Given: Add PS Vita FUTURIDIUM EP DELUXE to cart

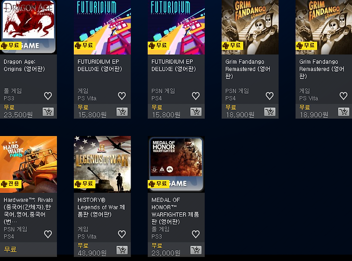Looking at the screenshot, I should (122, 112).
